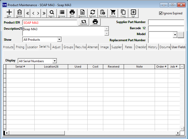The height and width of the screenshot is (139, 188).
Task: Exit Product Maintenance via Exit icon
Action: 133,13
